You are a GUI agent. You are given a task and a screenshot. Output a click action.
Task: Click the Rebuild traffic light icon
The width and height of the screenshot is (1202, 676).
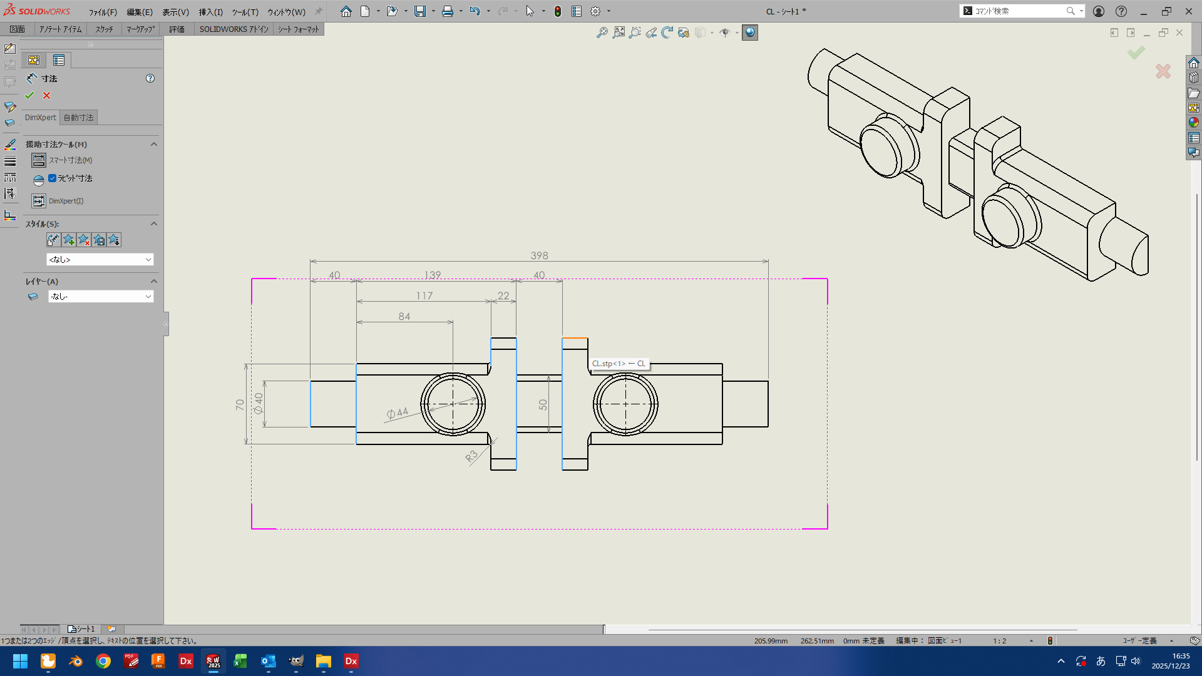click(557, 11)
